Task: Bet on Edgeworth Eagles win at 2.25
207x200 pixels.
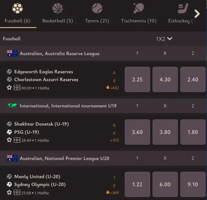Action: pos(137,79)
